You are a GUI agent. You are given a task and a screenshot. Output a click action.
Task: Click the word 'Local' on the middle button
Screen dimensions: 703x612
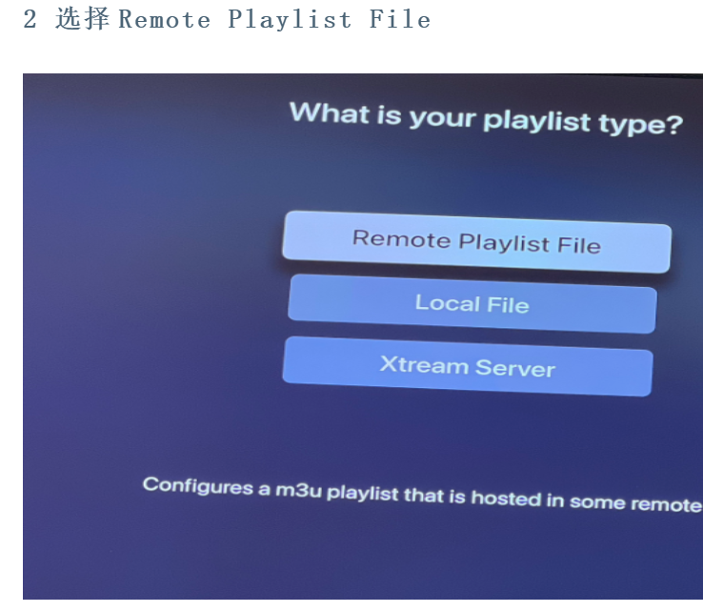(x=447, y=304)
